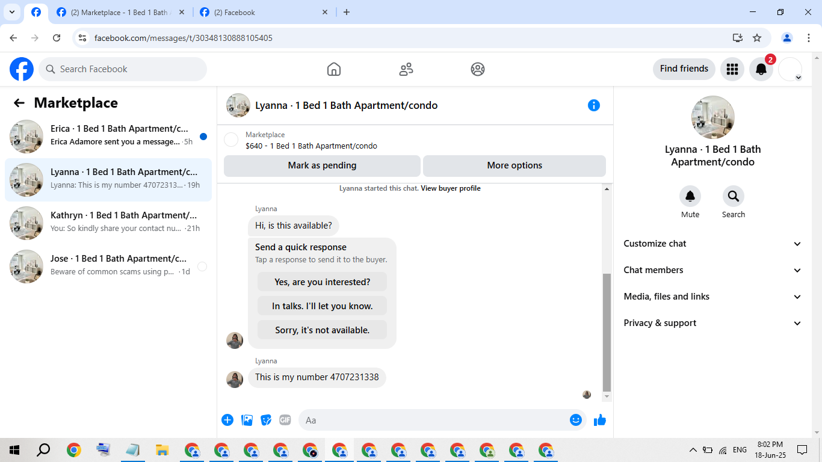Open Windows taskbar search
The width and height of the screenshot is (822, 462).
coord(43,450)
